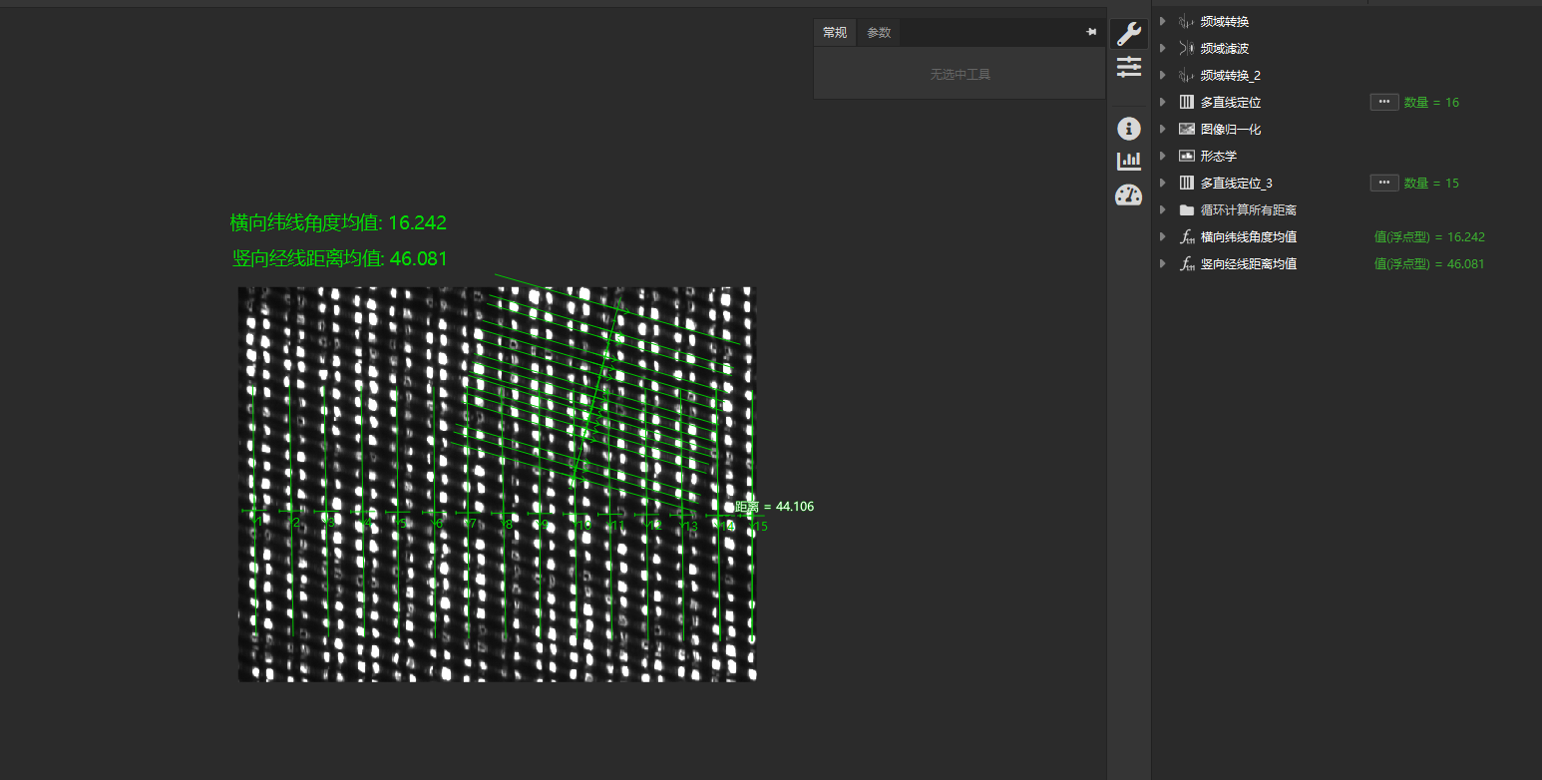1542x780 pixels.
Task: Select the wrench tool icon in sidebar
Action: 1128,34
